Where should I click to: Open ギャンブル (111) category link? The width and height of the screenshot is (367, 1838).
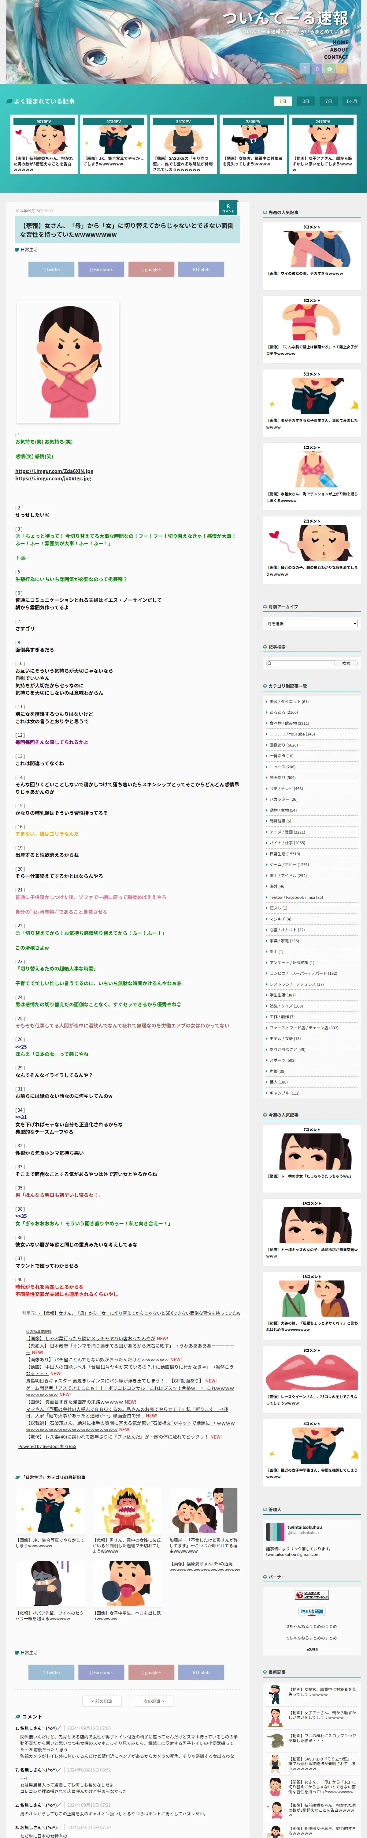(284, 1092)
